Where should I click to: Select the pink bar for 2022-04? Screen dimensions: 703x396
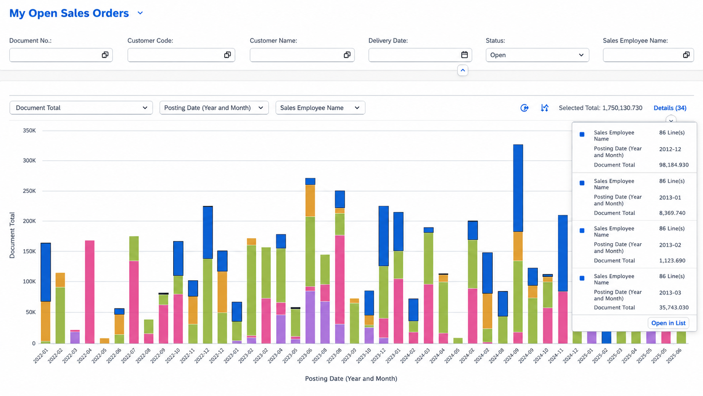click(90, 292)
